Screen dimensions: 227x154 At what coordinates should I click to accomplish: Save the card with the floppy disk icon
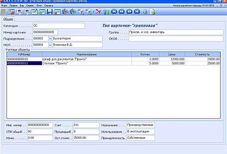point(50,12)
